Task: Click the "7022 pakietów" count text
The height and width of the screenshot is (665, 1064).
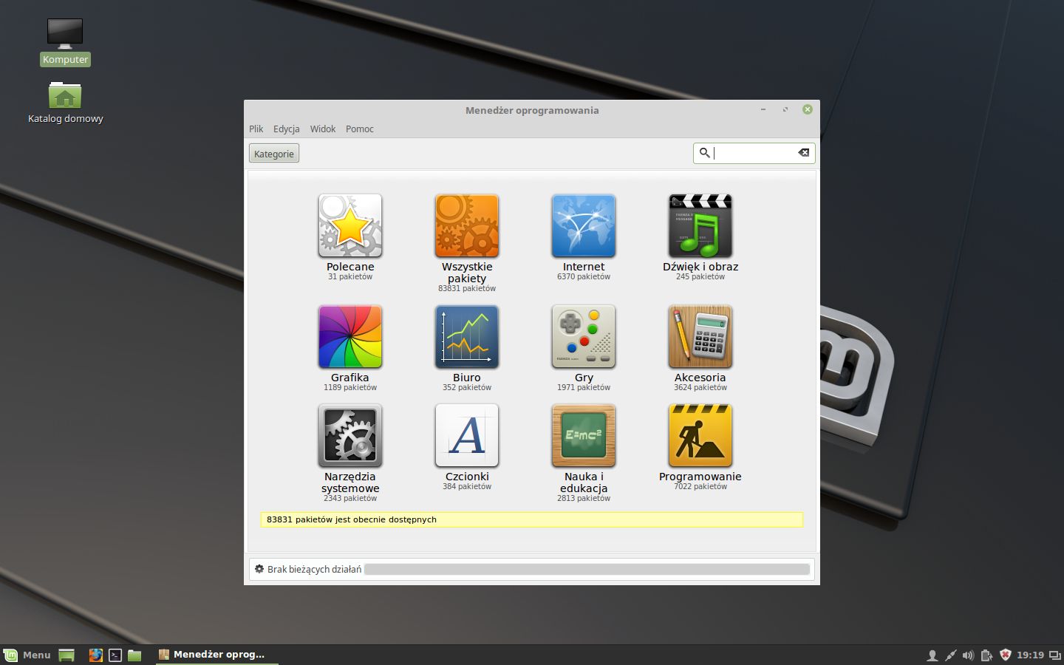Action: (x=700, y=487)
